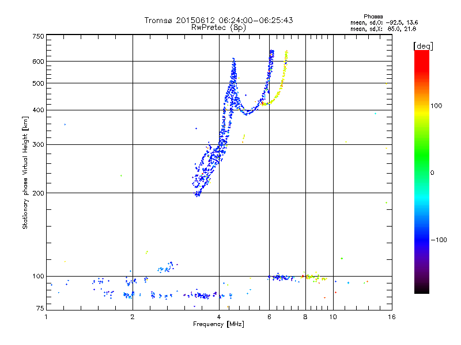
Task: Click the y-axis tick label '200'
Action: coord(38,193)
